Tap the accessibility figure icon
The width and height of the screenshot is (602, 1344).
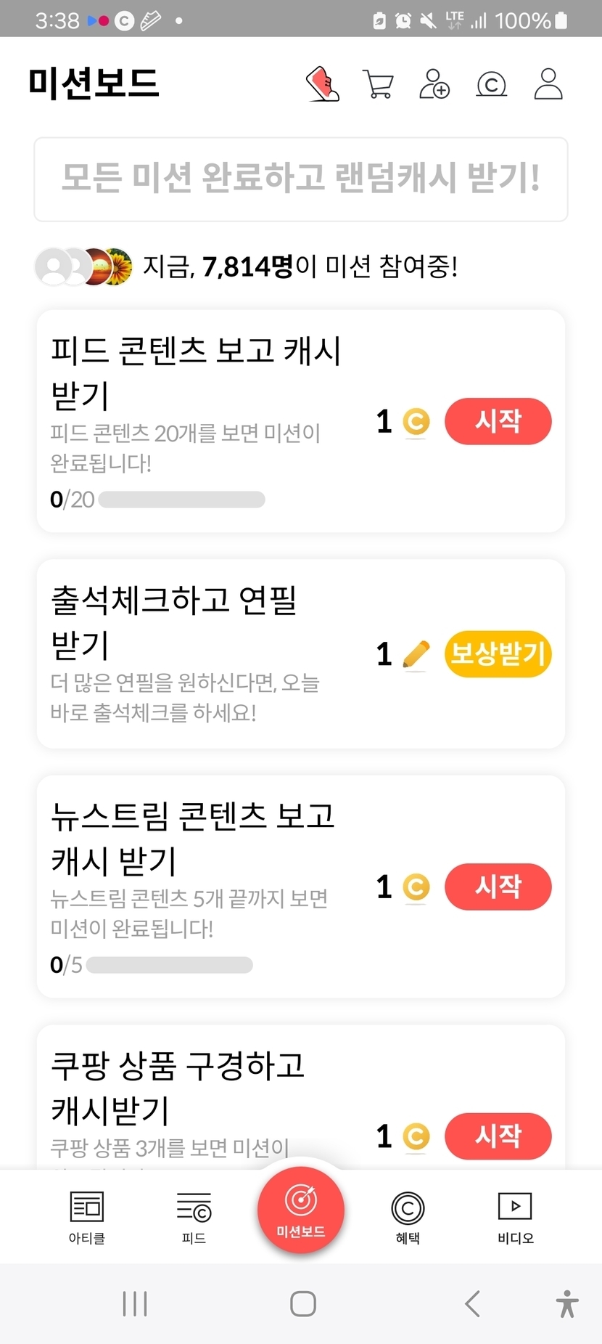(567, 1303)
